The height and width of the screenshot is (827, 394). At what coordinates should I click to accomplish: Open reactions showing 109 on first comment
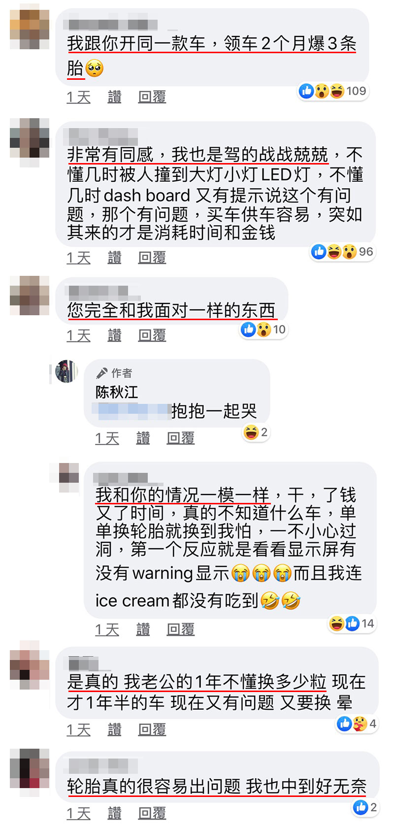[333, 91]
